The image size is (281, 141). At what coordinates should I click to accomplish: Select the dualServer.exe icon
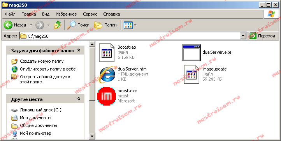click(x=191, y=53)
